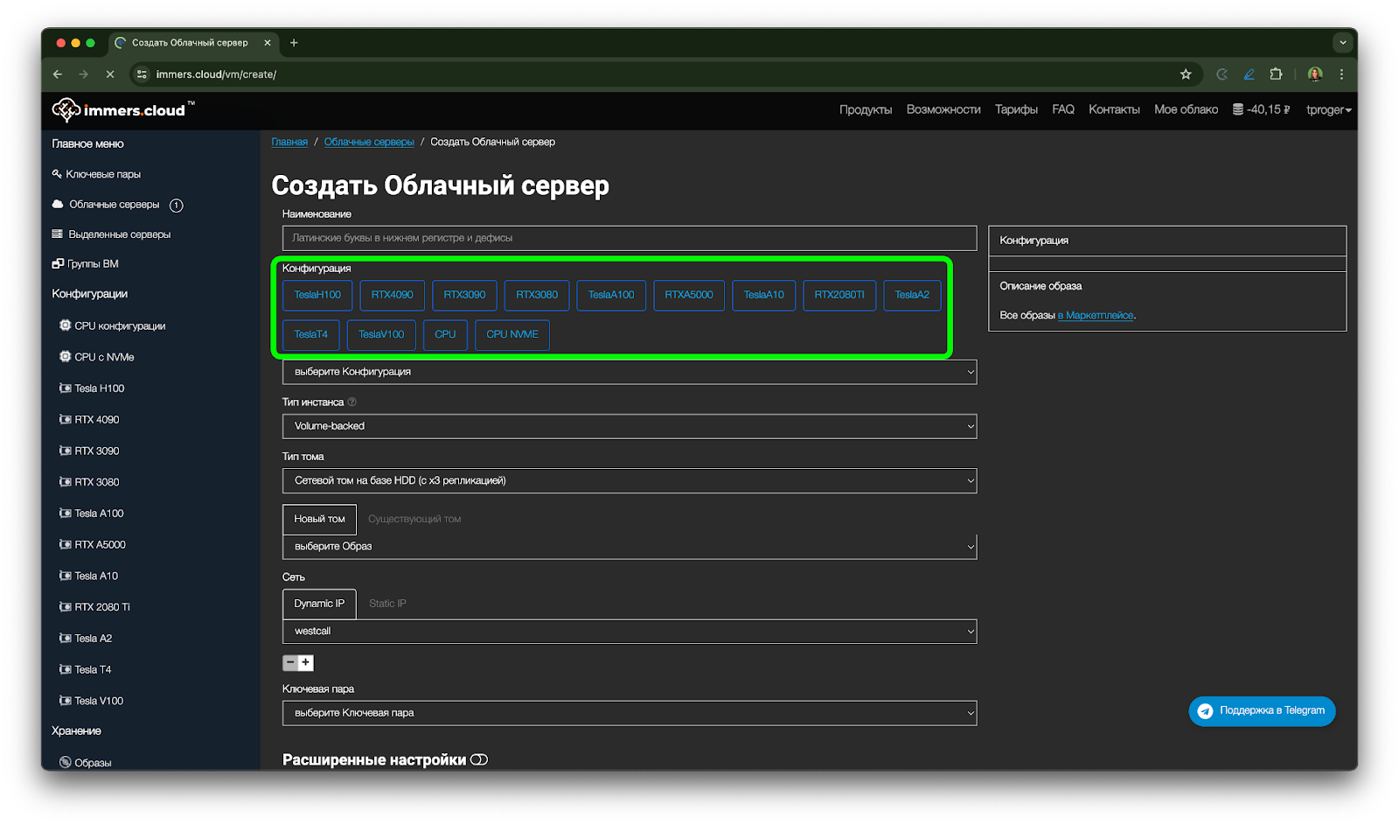The image size is (1399, 825).
Task: Switch to the Существующий том tab
Action: 414,519
